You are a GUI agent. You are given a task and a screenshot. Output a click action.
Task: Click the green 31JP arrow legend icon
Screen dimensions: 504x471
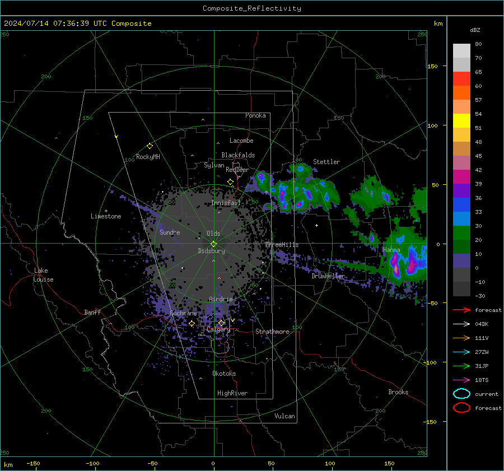tap(461, 366)
